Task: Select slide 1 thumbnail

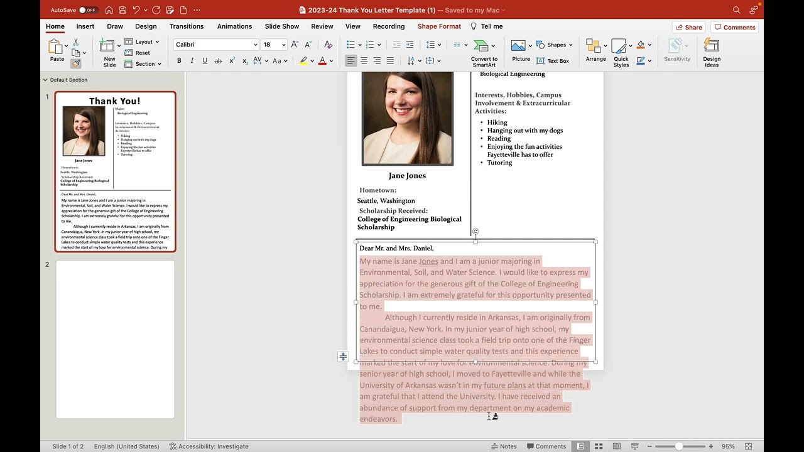Action: pos(115,171)
